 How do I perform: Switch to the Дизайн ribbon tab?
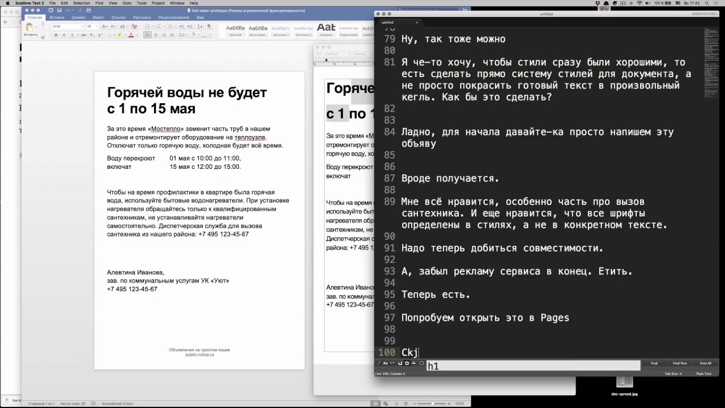[x=78, y=18]
